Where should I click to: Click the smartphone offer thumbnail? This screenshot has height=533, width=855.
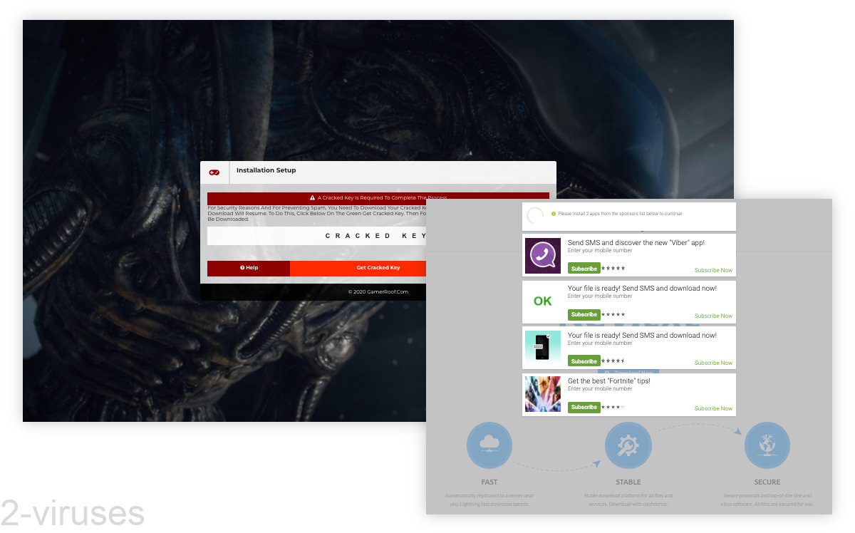(543, 348)
